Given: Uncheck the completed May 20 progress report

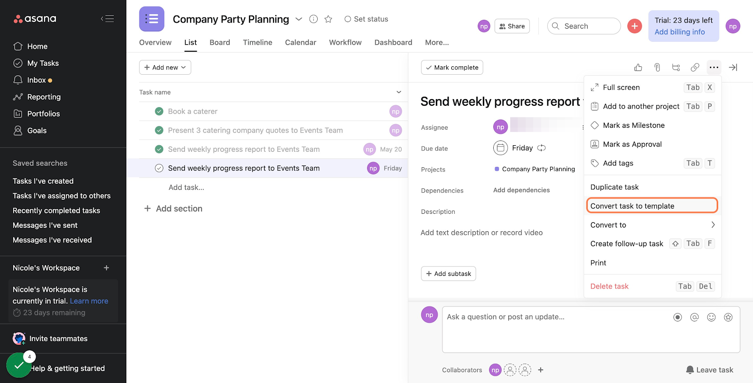Looking at the screenshot, I should click(159, 149).
